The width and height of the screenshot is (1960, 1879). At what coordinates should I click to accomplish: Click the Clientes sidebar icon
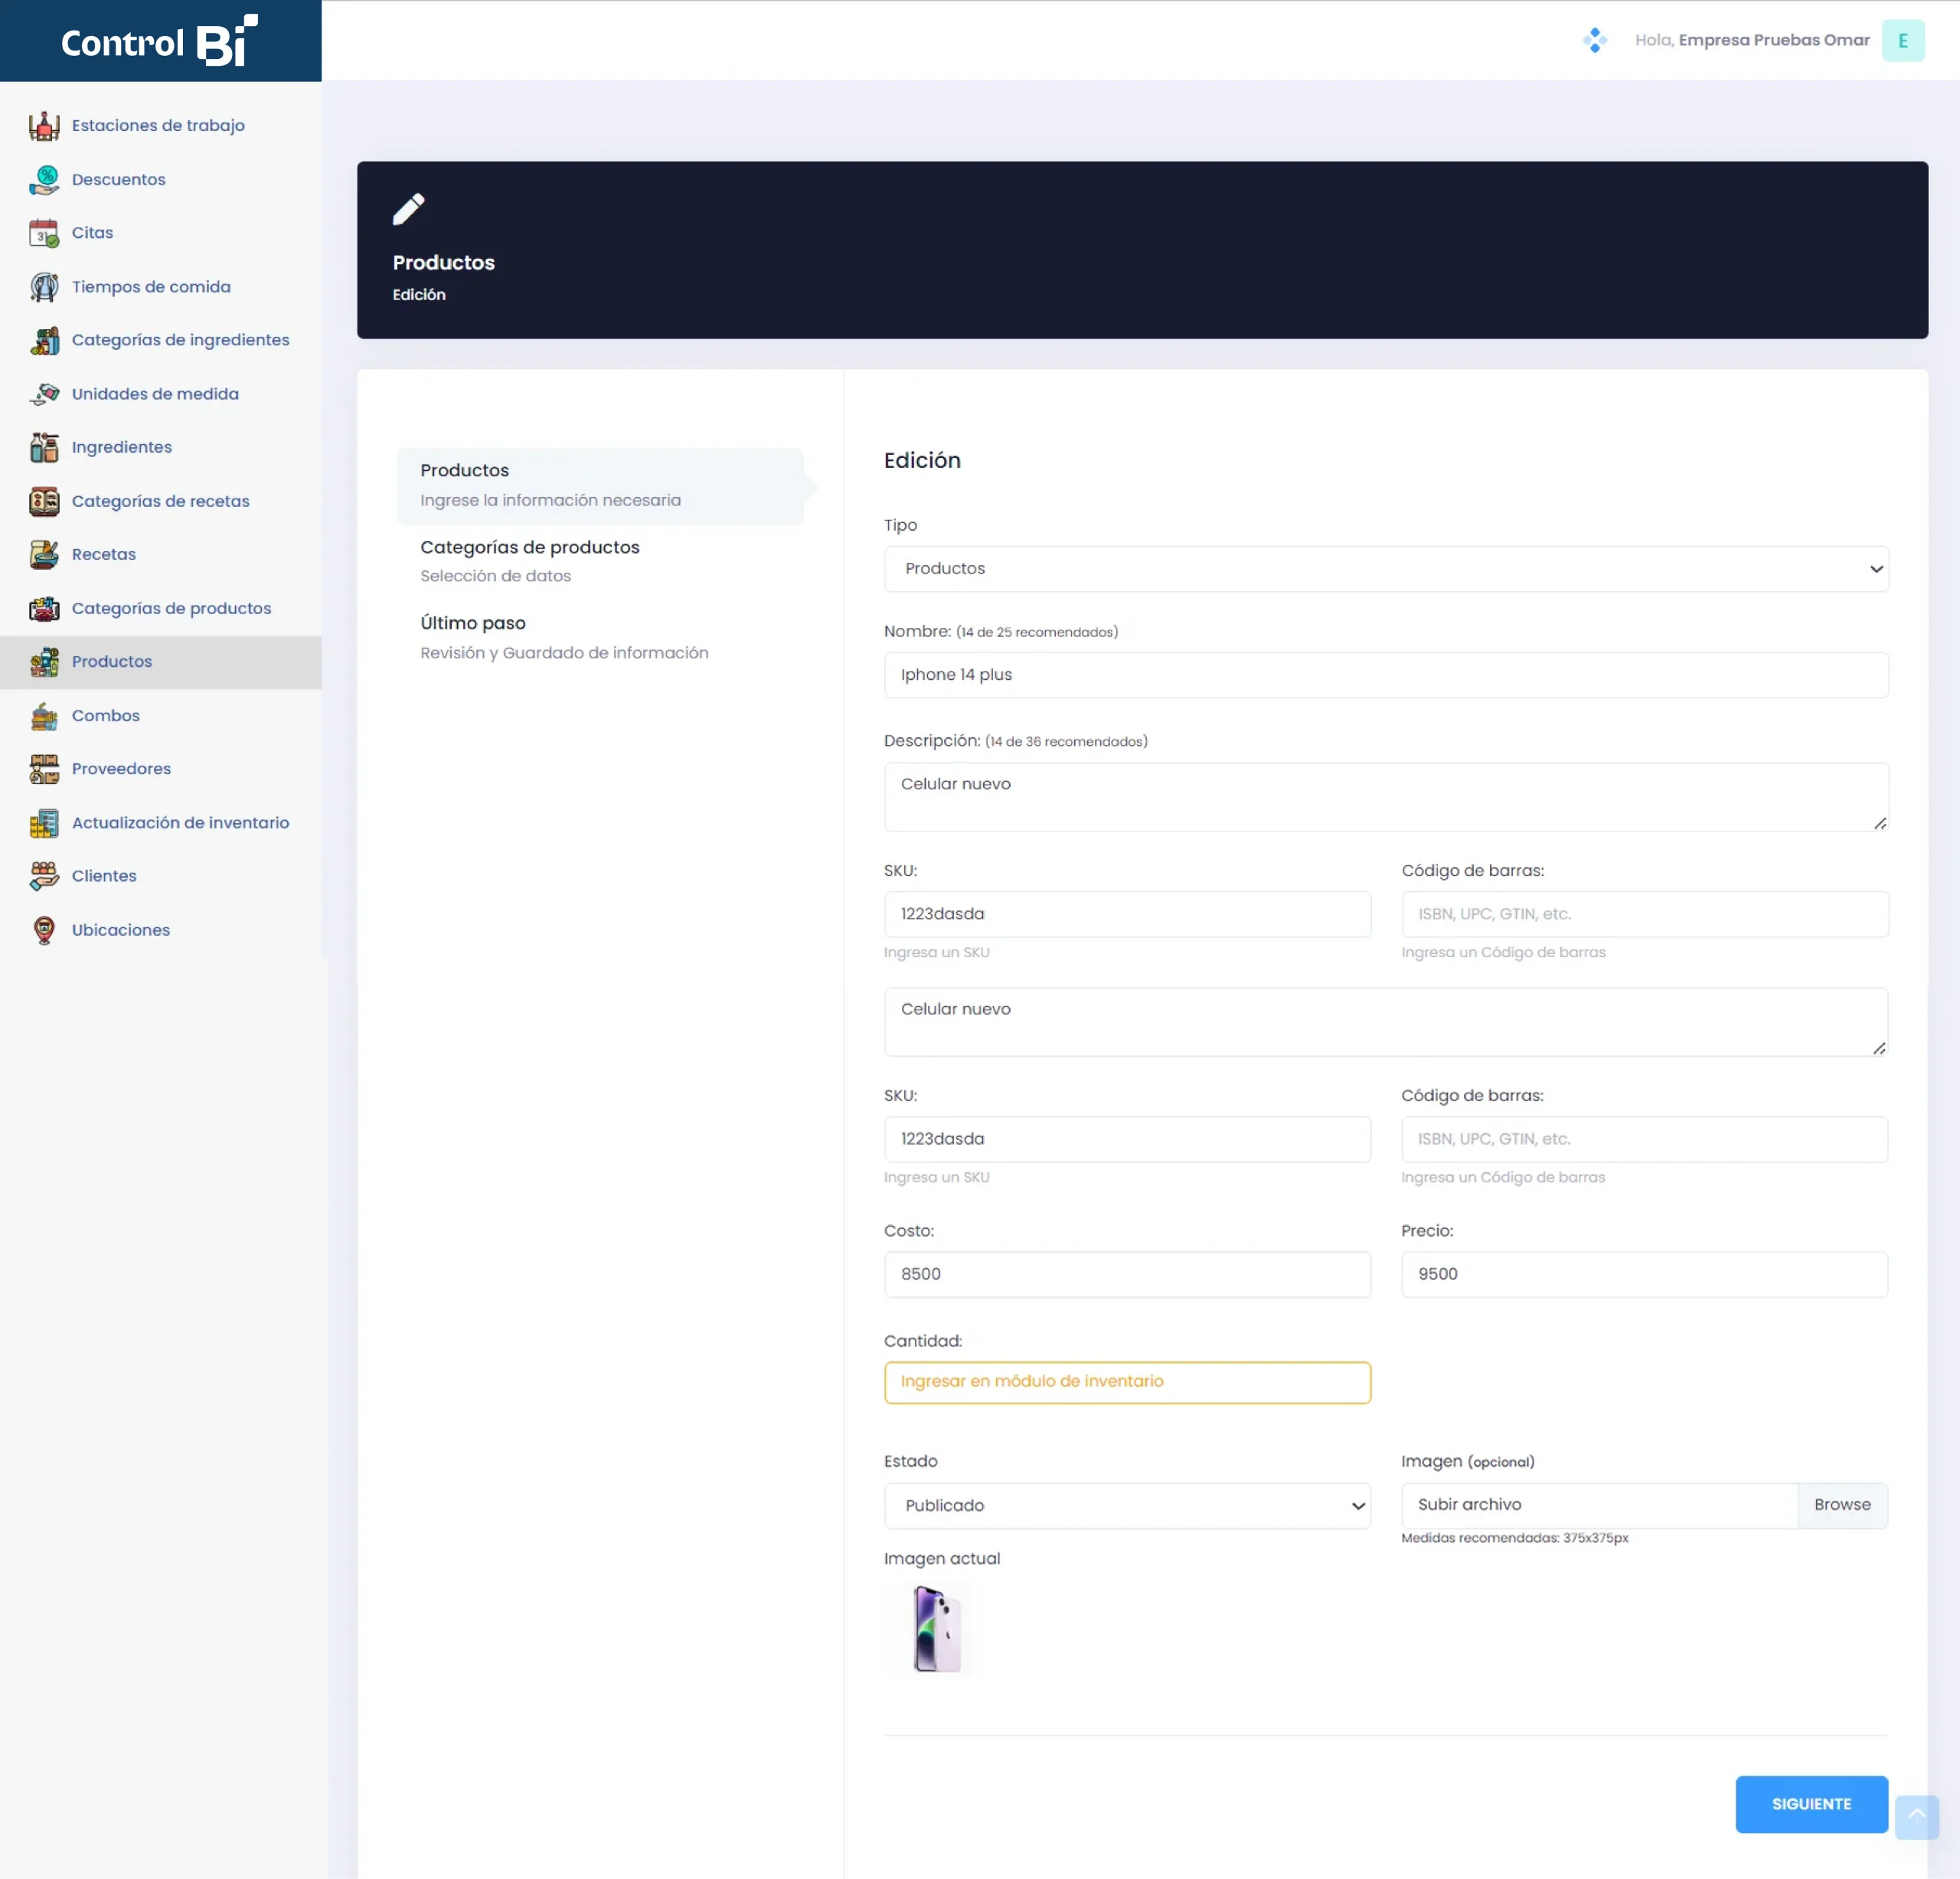(44, 876)
